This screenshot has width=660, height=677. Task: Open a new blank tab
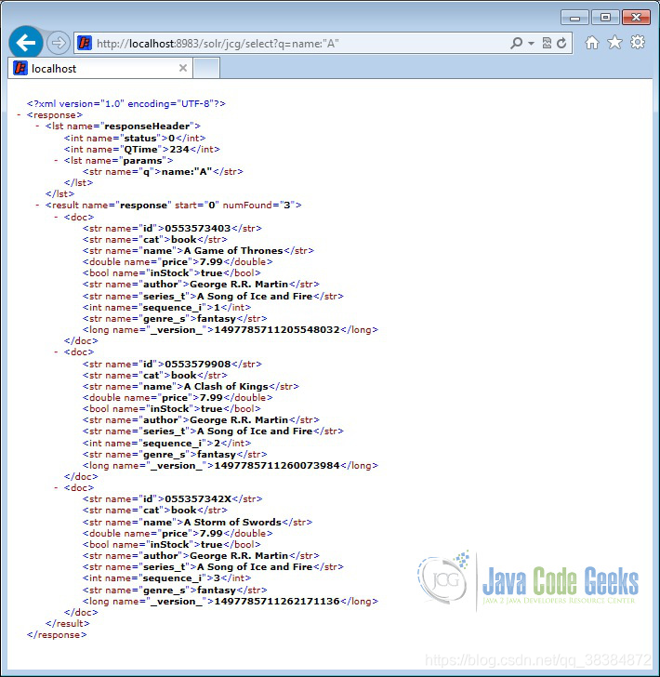pos(206,68)
